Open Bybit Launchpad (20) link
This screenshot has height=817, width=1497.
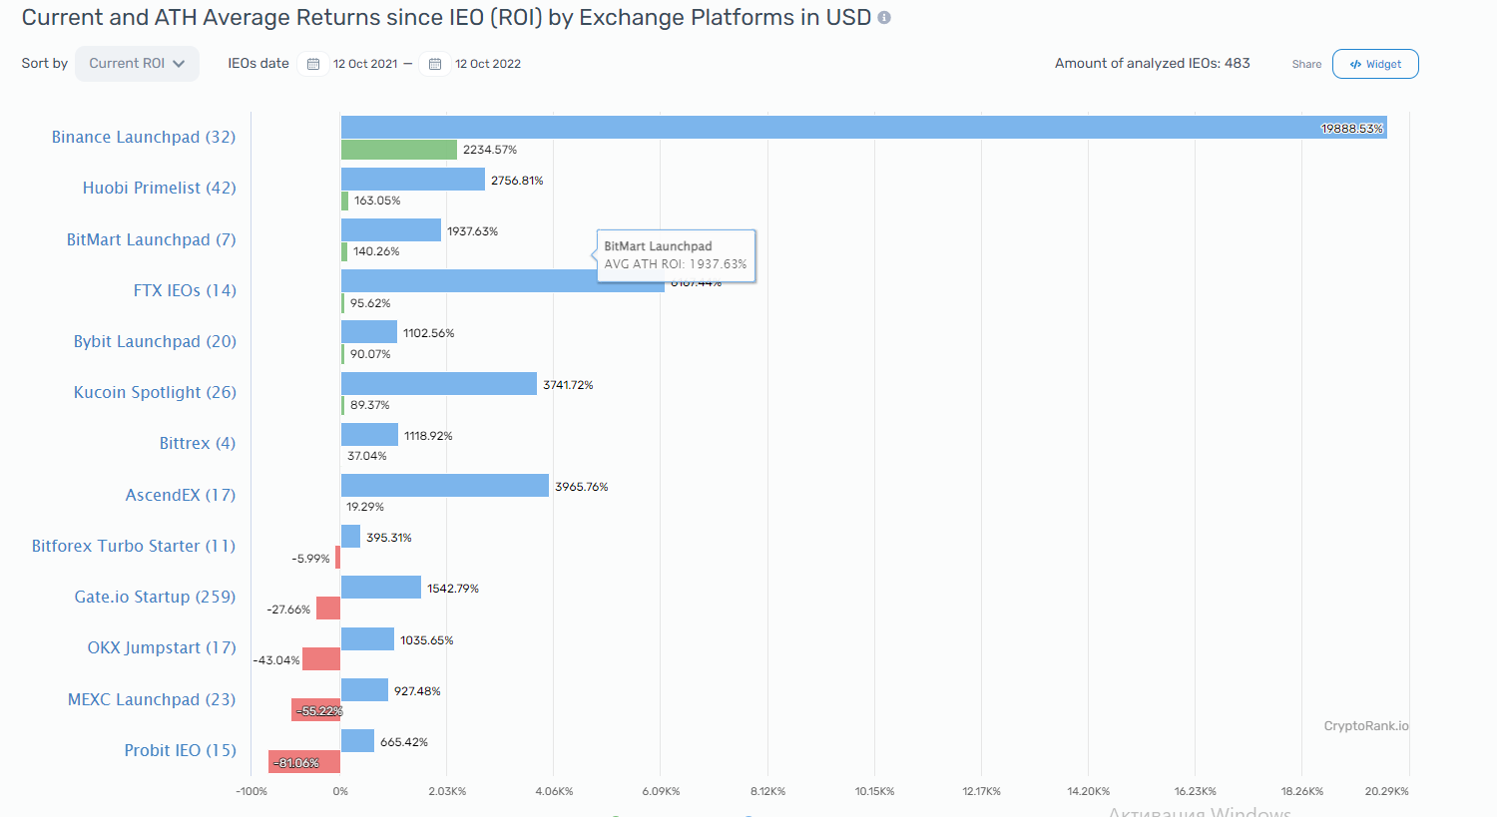coord(155,342)
